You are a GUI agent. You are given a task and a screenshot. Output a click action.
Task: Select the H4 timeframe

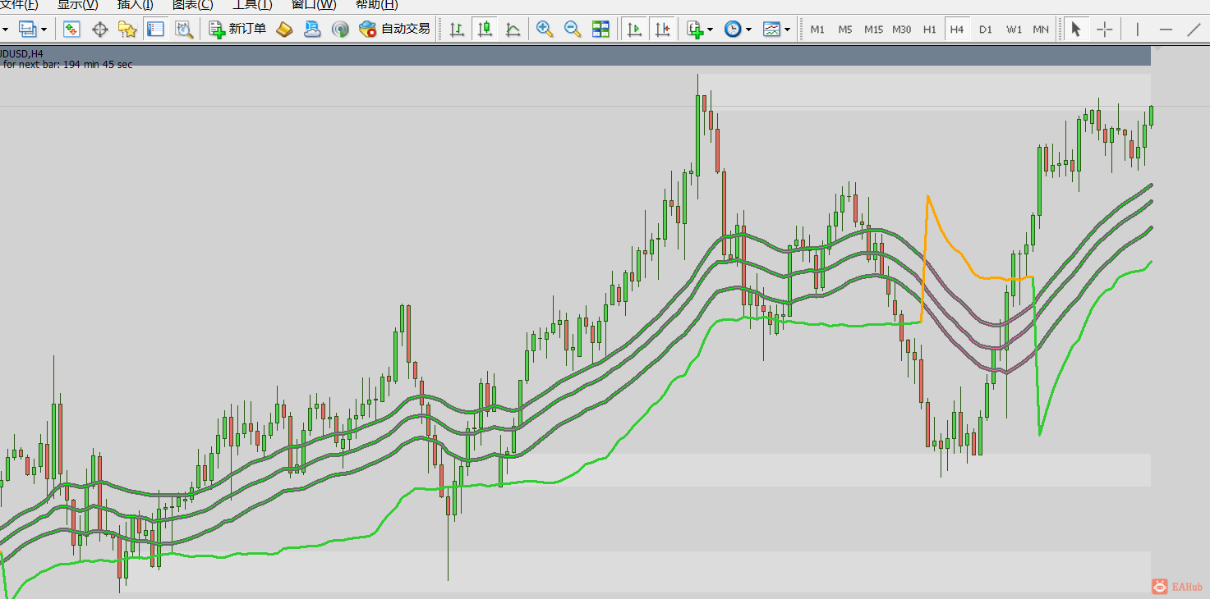click(957, 30)
